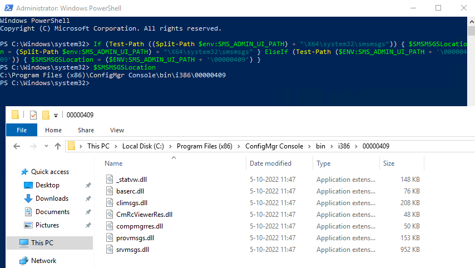Minimize the PowerShell window
The image size is (475, 268).
(413, 8)
